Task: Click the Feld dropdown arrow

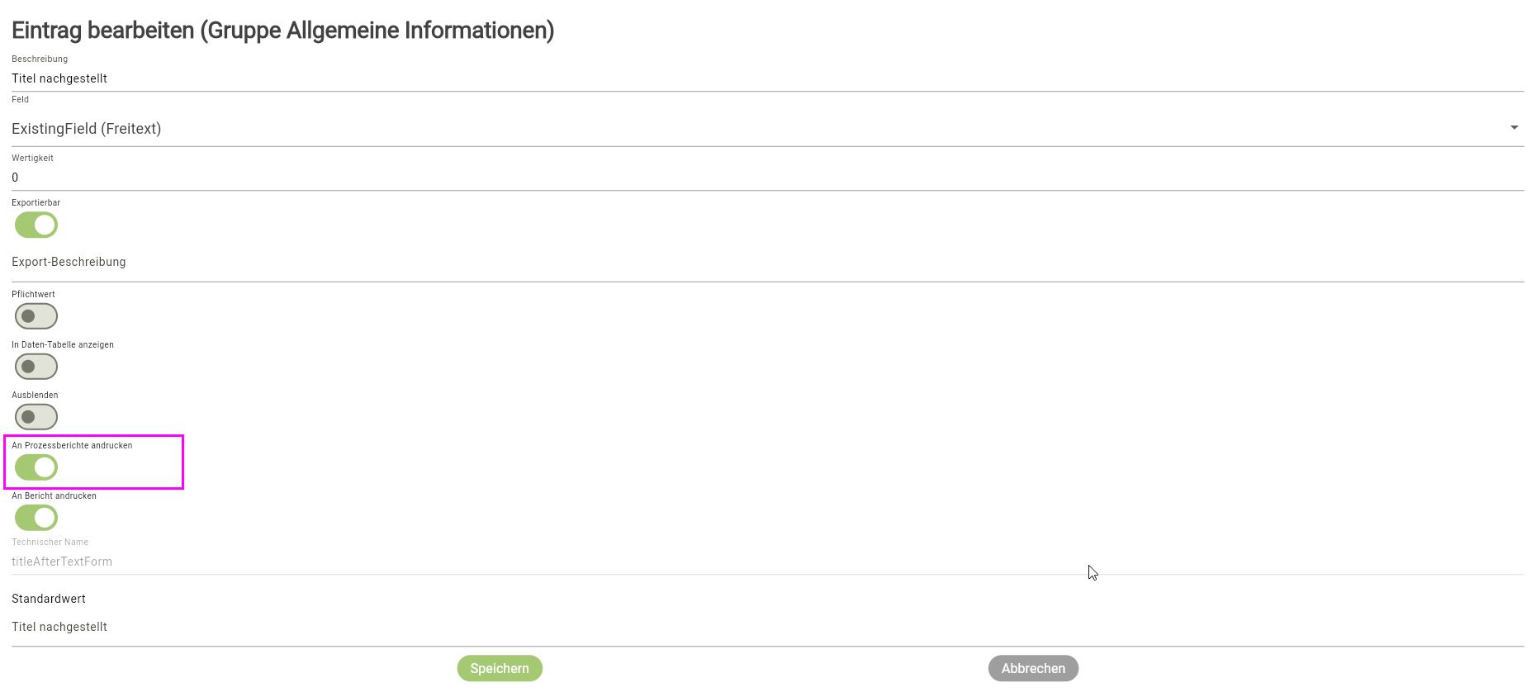Action: pyautogui.click(x=1514, y=128)
